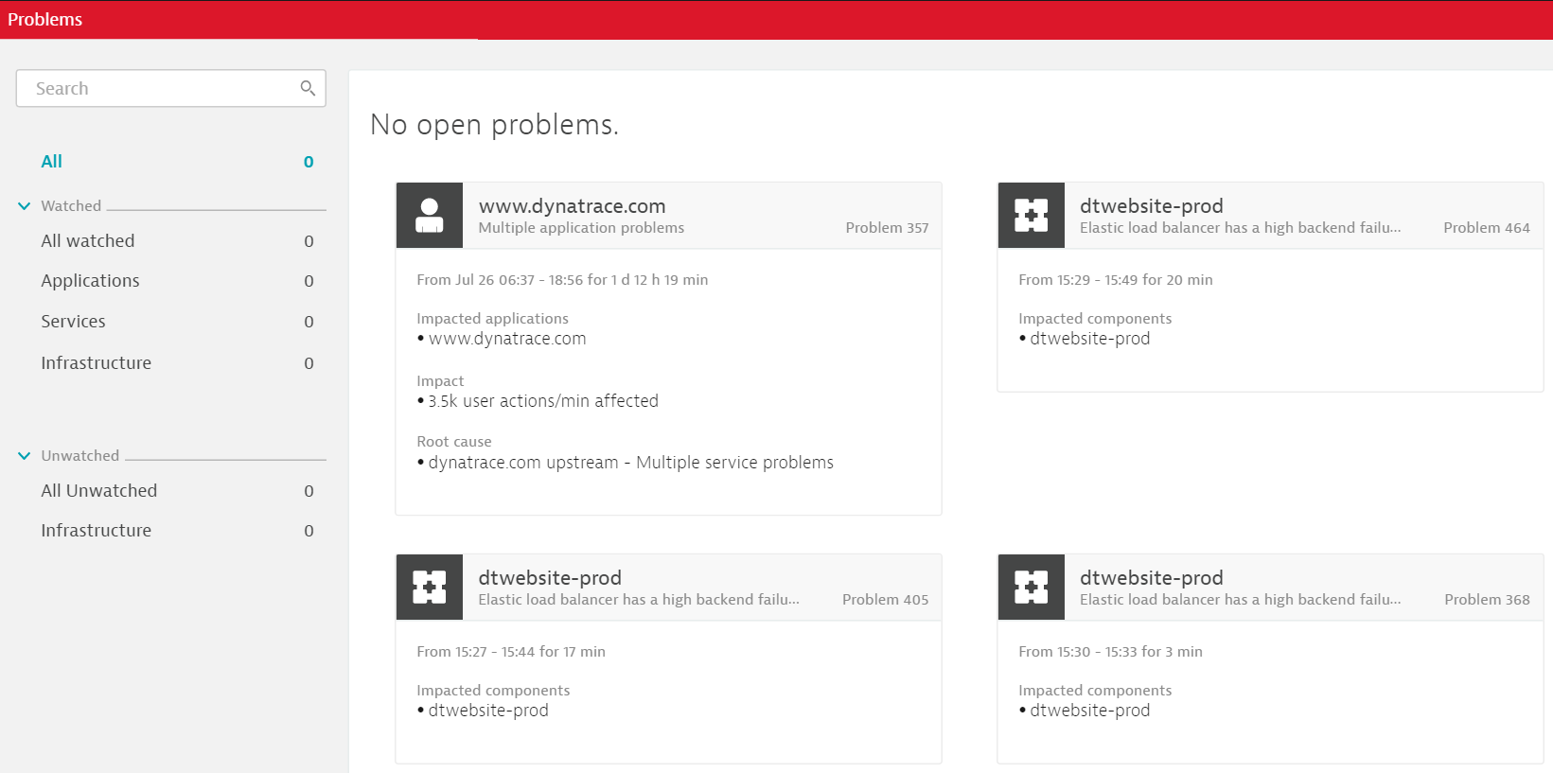Image resolution: width=1553 pixels, height=773 pixels.
Task: Click the count next to All filter
Action: [x=309, y=163]
